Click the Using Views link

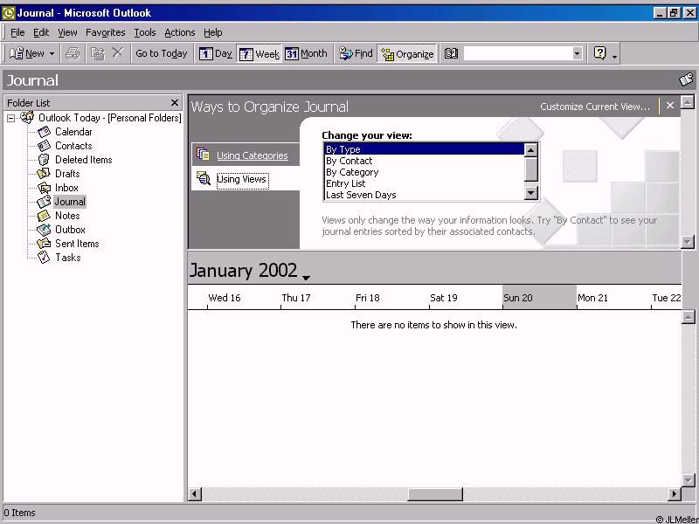(x=243, y=180)
